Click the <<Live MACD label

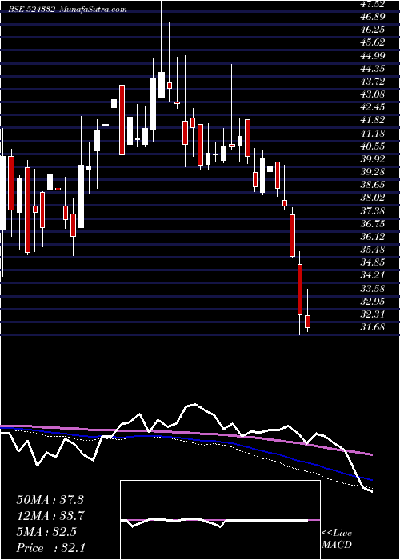point(337,539)
